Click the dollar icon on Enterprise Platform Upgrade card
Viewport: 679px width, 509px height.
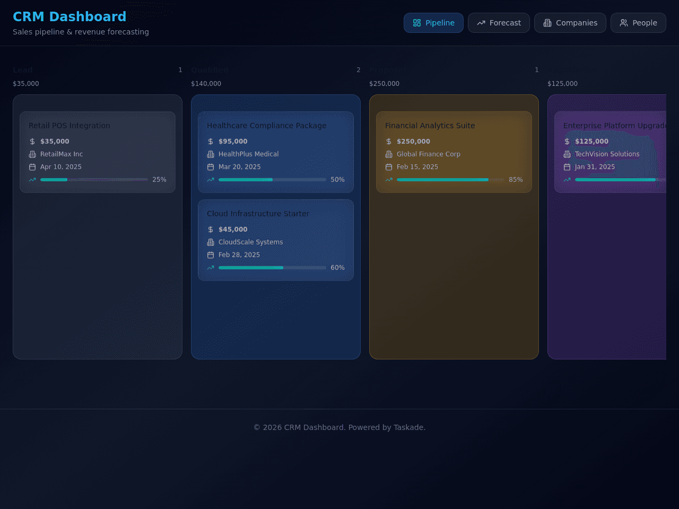click(567, 142)
